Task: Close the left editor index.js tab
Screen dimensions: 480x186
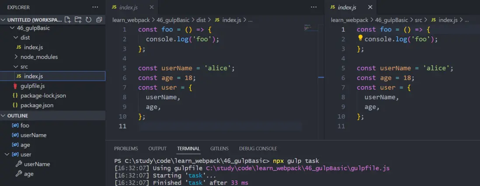Action: (x=152, y=7)
